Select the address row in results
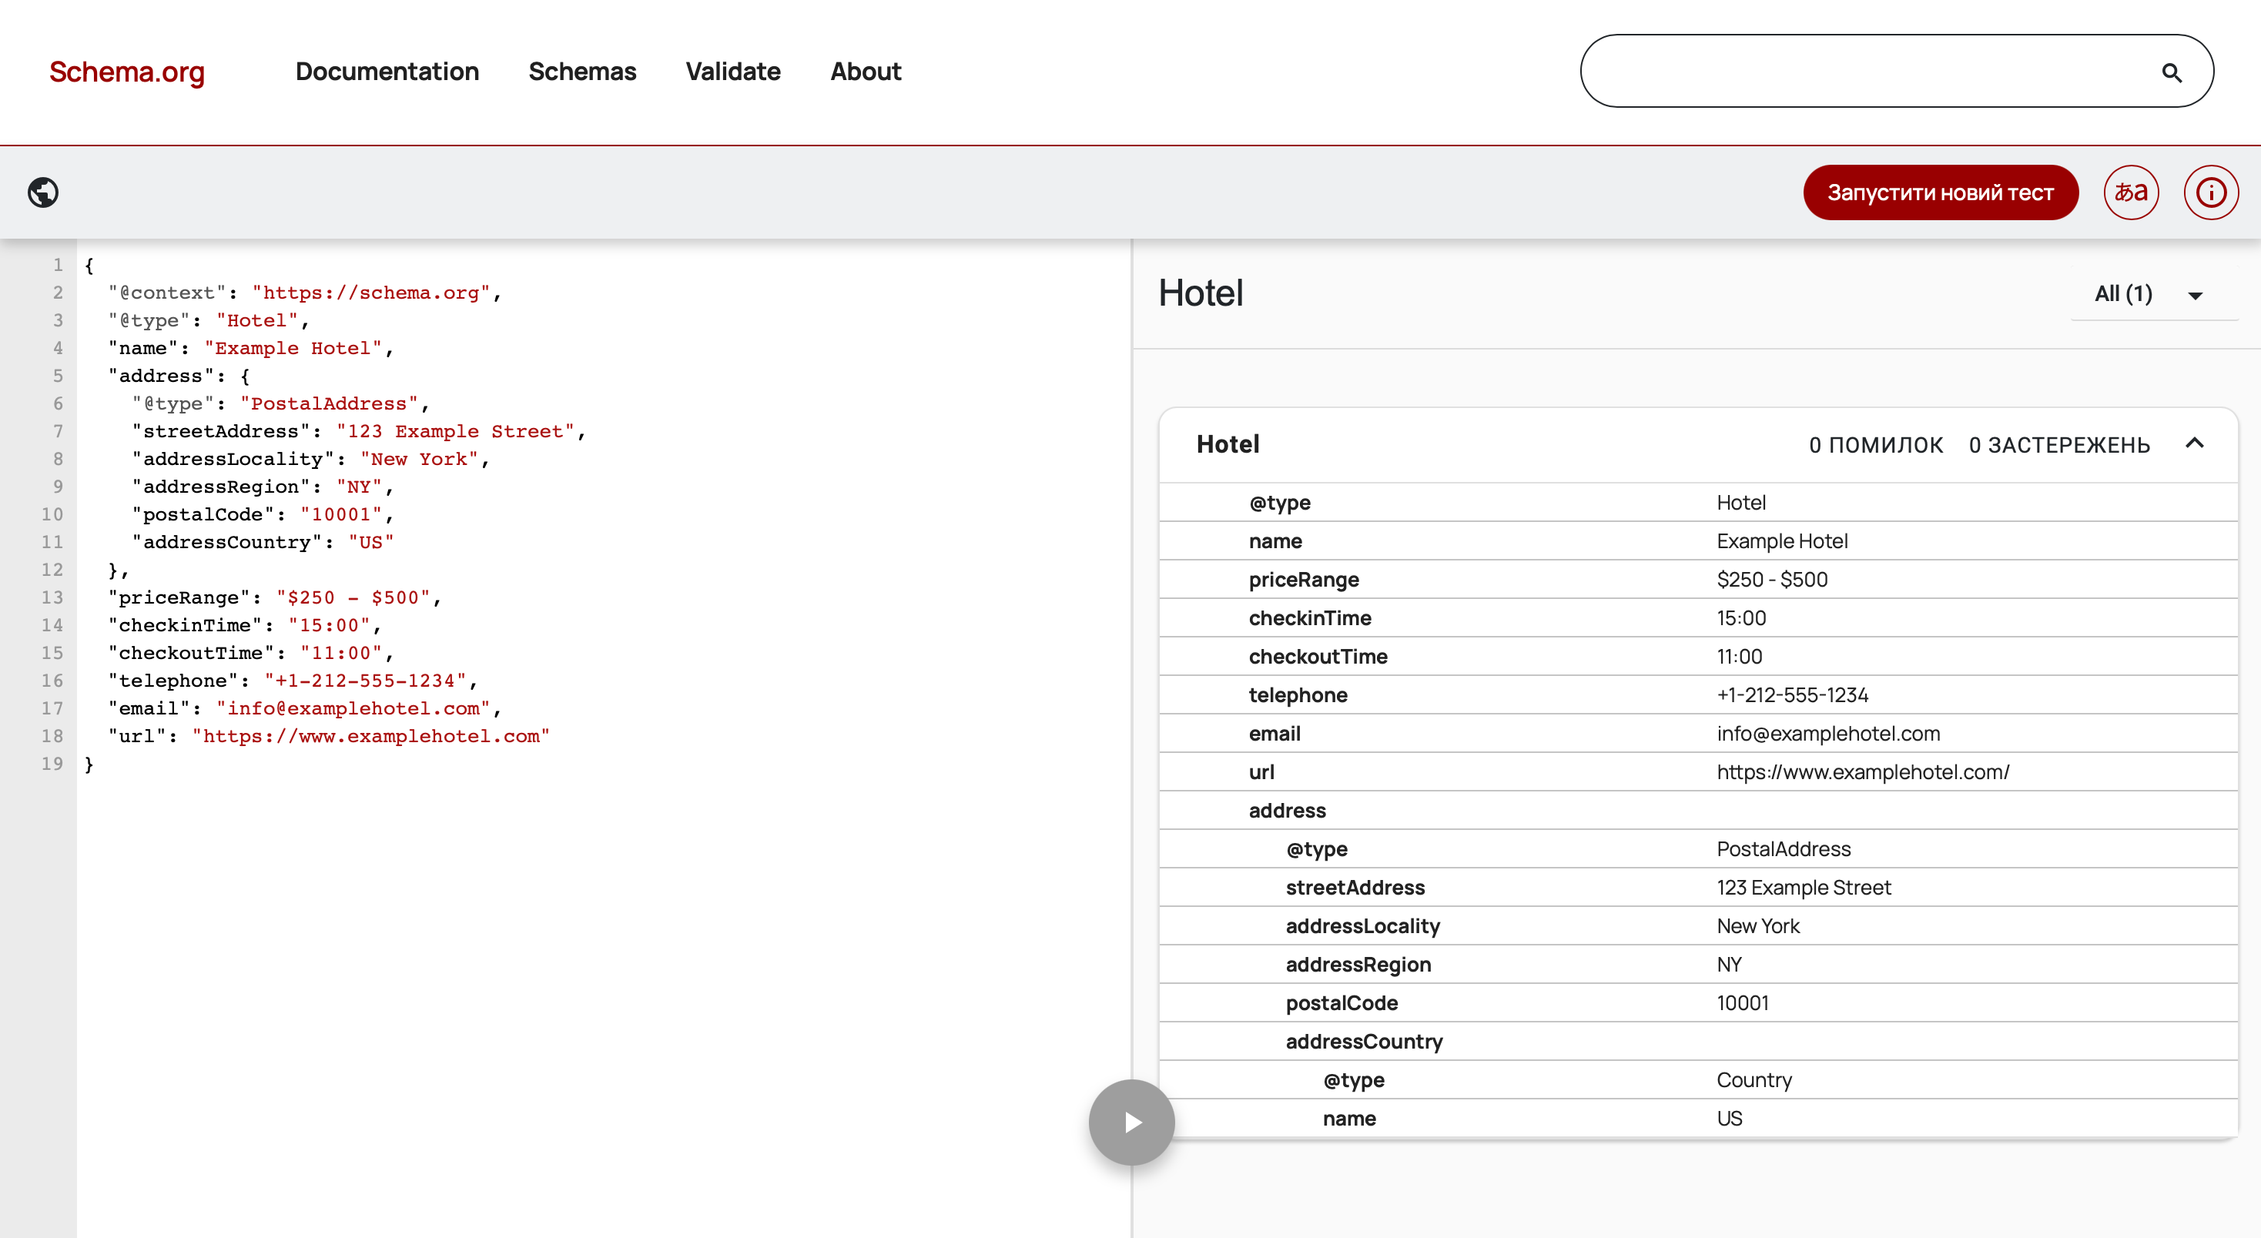The width and height of the screenshot is (2261, 1238). coord(1287,811)
